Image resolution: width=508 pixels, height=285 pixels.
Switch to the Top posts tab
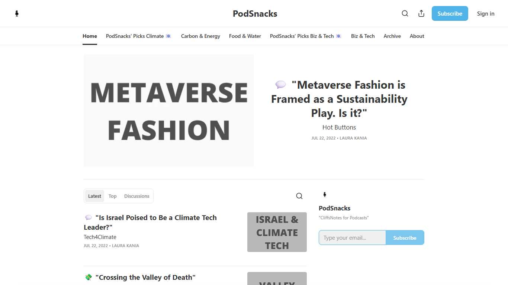click(113, 196)
